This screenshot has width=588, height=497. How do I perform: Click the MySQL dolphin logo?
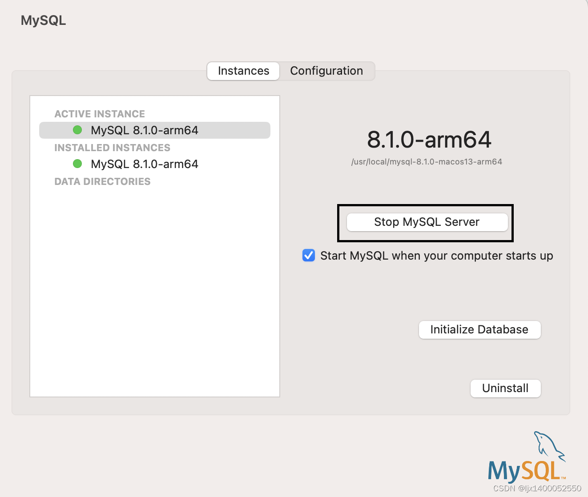[527, 457]
